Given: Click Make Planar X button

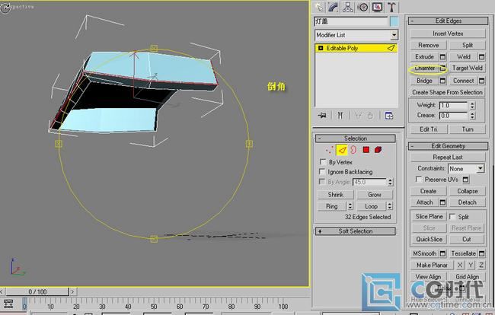Looking at the screenshot, I should point(460,266).
